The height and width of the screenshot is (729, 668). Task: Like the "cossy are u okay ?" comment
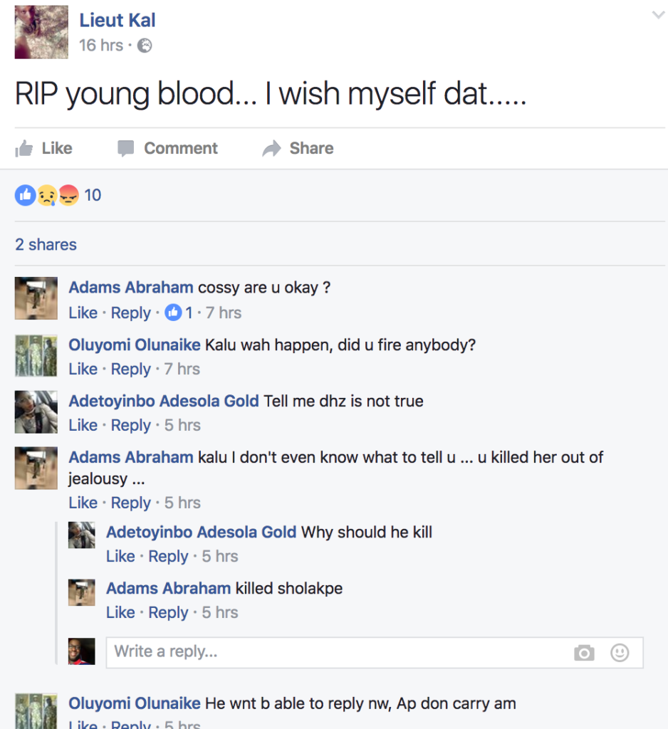coord(83,313)
